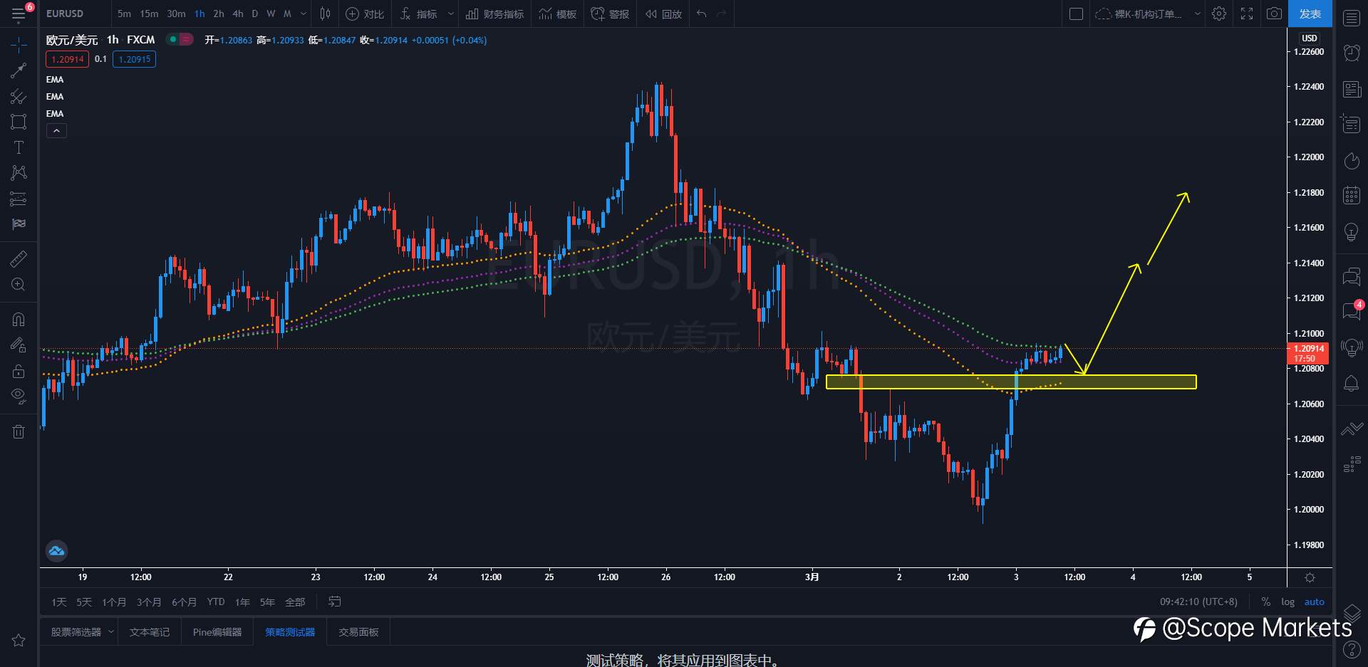Open the chart layout name dropdown

click(x=1197, y=14)
